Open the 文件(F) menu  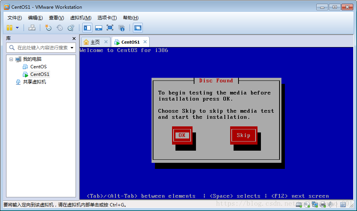pyautogui.click(x=14, y=18)
